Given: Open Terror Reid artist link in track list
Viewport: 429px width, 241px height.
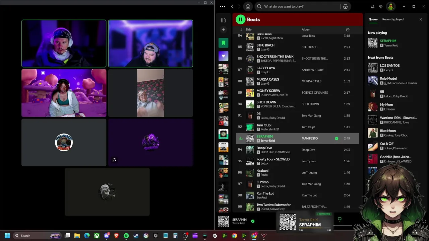Looking at the screenshot, I should 267,141.
